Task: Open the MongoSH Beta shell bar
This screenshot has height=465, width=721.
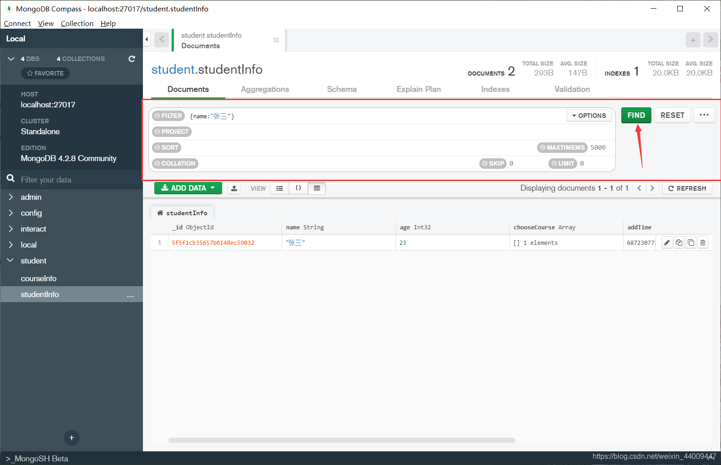Action: click(x=37, y=459)
